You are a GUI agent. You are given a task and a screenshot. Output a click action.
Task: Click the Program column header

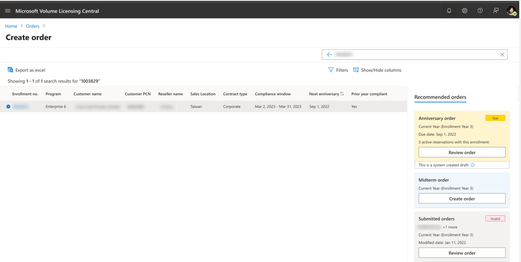click(x=53, y=94)
